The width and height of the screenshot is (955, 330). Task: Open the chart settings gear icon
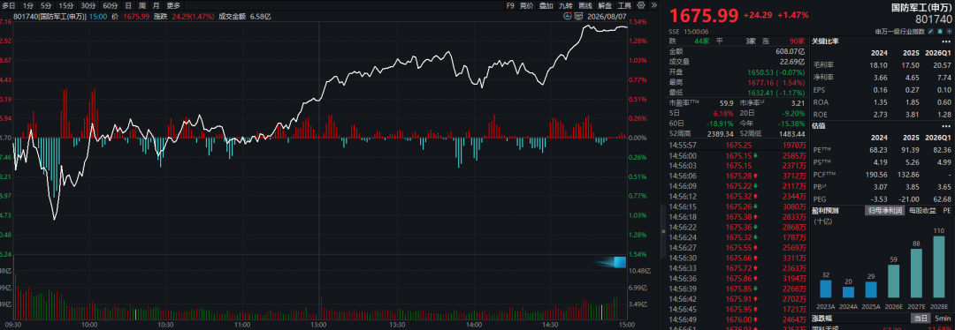tap(641, 5)
